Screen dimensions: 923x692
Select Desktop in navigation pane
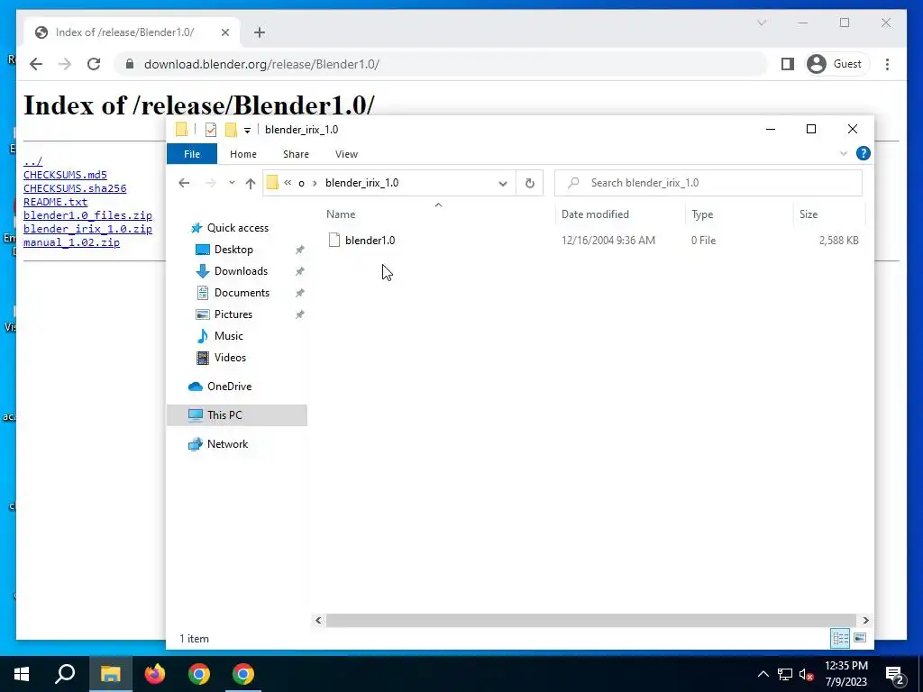tap(233, 250)
